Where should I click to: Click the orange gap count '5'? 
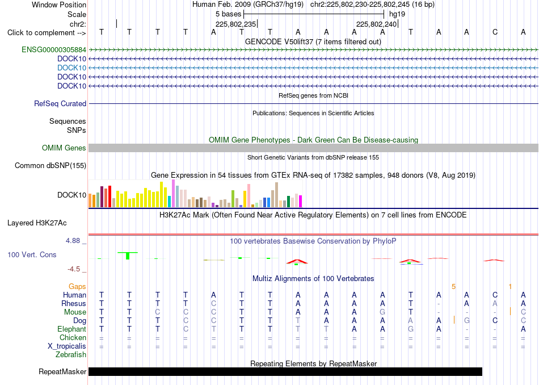[454, 287]
